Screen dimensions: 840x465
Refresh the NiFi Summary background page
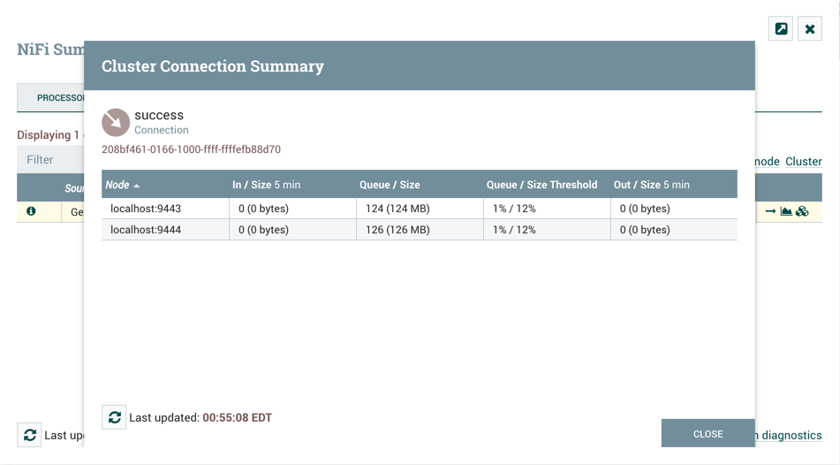[x=29, y=435]
